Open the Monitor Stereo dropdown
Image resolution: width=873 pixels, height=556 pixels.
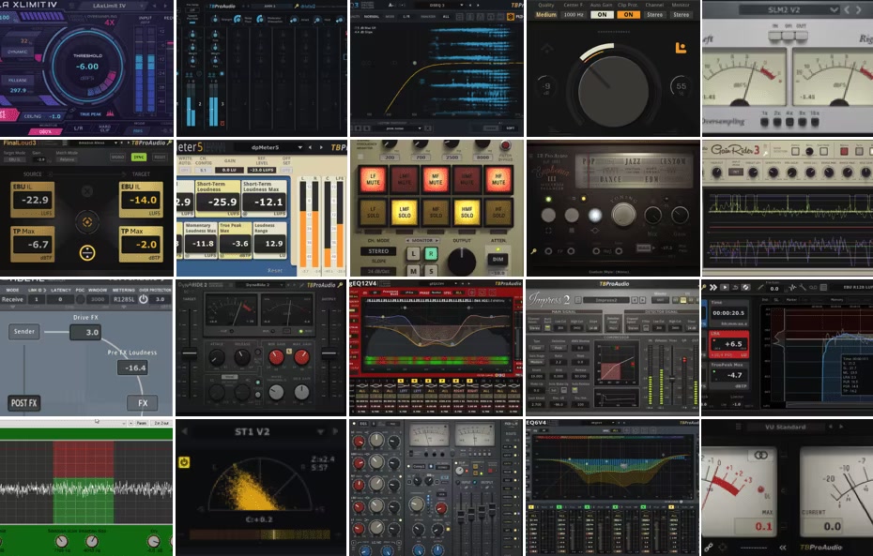click(x=681, y=15)
